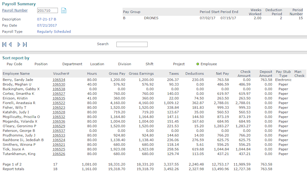307x173 pixels.
Task: Click the period start date 07/02/17
Action: point(207,18)
